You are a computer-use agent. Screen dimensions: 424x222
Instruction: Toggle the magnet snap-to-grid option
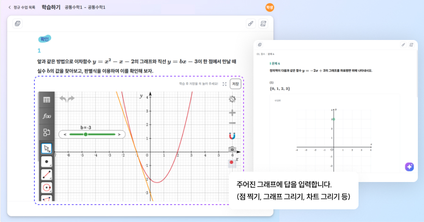pos(232,136)
